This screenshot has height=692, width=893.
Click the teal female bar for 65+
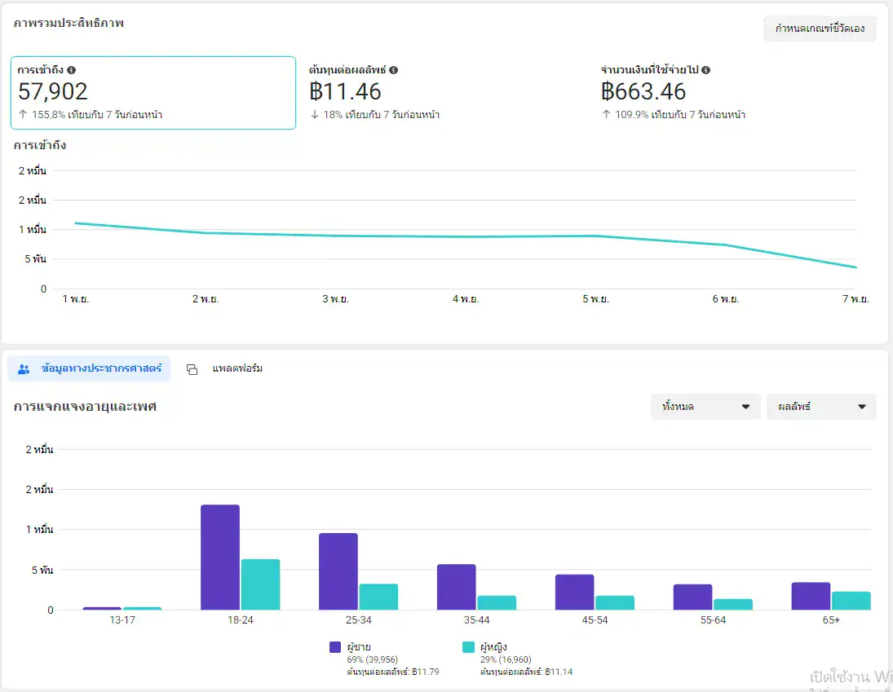coord(851,601)
